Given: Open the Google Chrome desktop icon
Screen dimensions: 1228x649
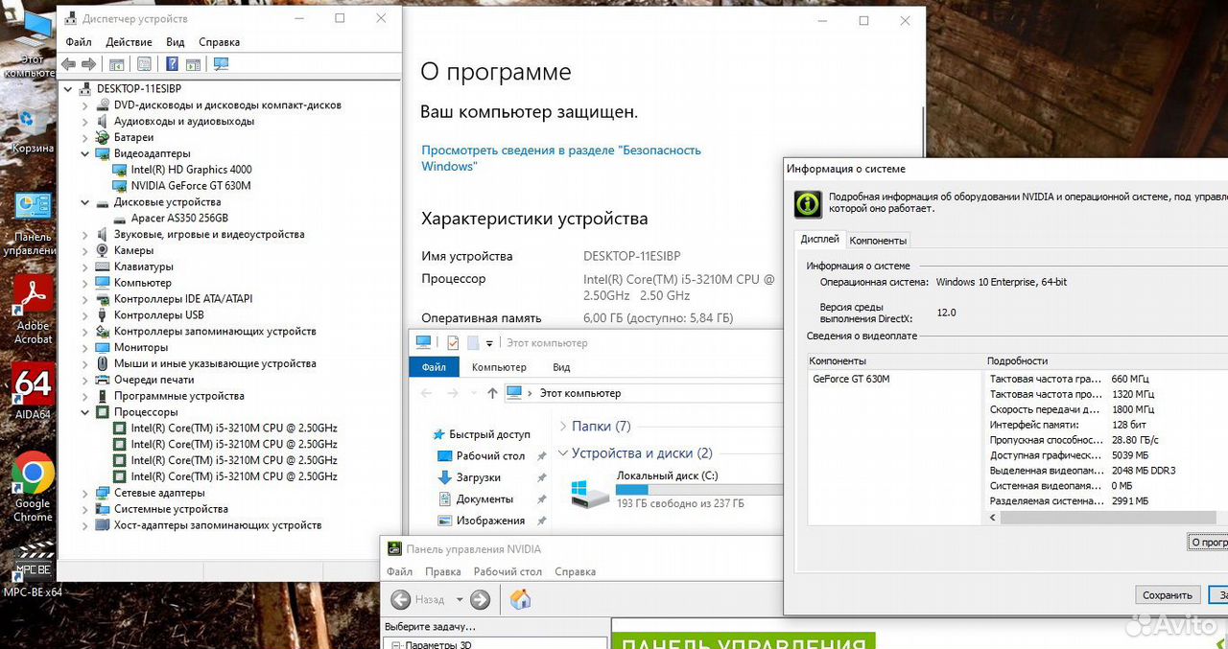Looking at the screenshot, I should pos(33,486).
